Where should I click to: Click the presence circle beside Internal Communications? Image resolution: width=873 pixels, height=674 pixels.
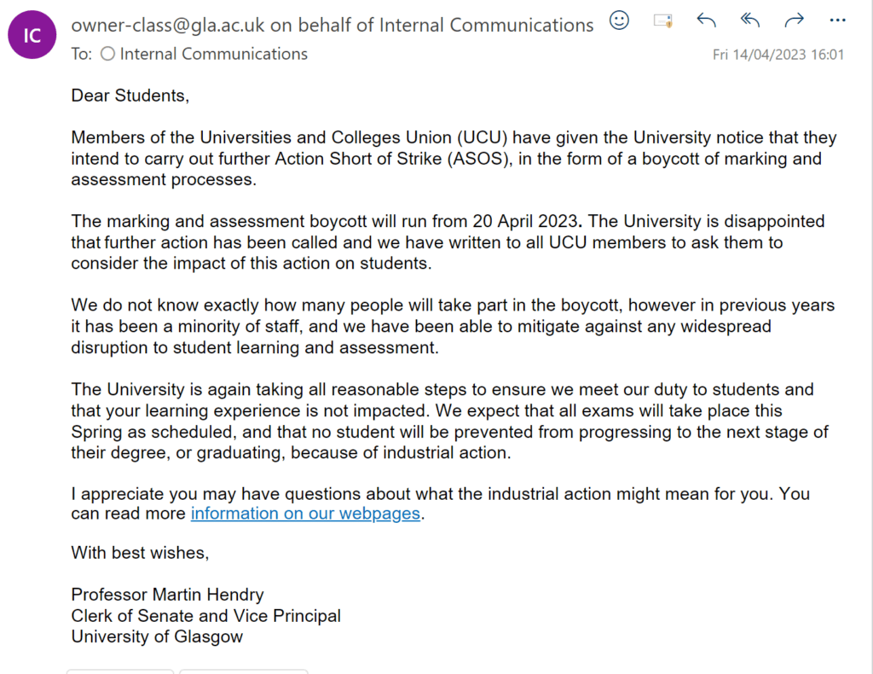pos(108,54)
